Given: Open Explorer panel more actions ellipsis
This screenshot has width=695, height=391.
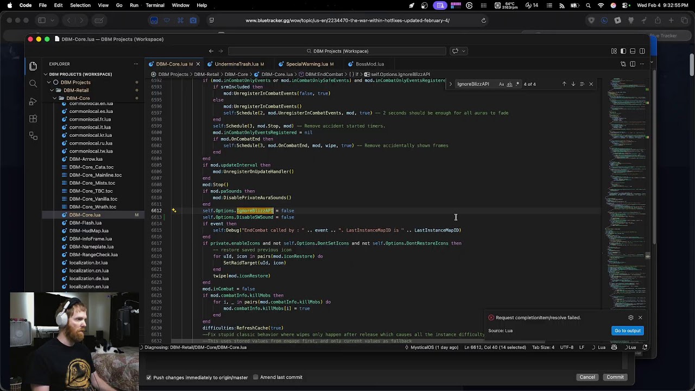Looking at the screenshot, I should coord(136,64).
